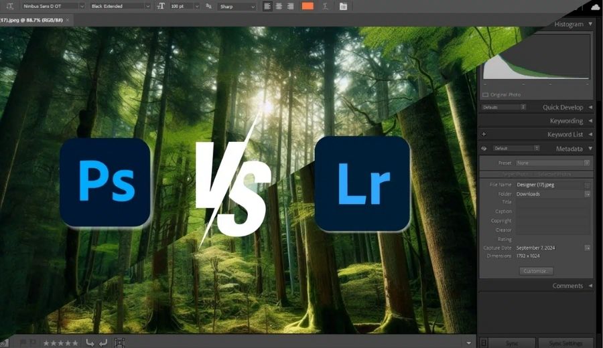Click the Dimensions value 1792 x 1024
This screenshot has width=603, height=348.
pos(528,256)
